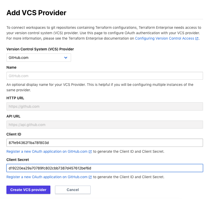The height and width of the screenshot is (199, 210).
Task: Click the HTTP URL label
Action: pyautogui.click(x=15, y=98)
